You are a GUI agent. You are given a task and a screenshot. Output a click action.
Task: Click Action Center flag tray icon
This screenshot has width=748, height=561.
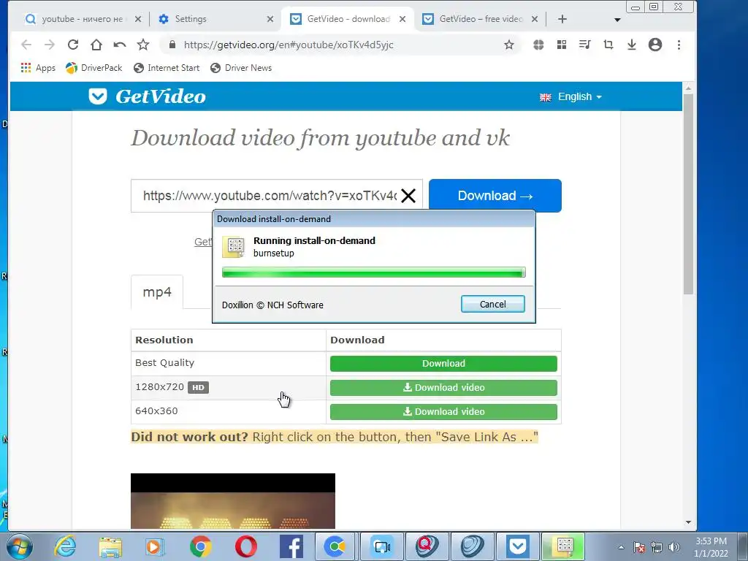(x=639, y=547)
